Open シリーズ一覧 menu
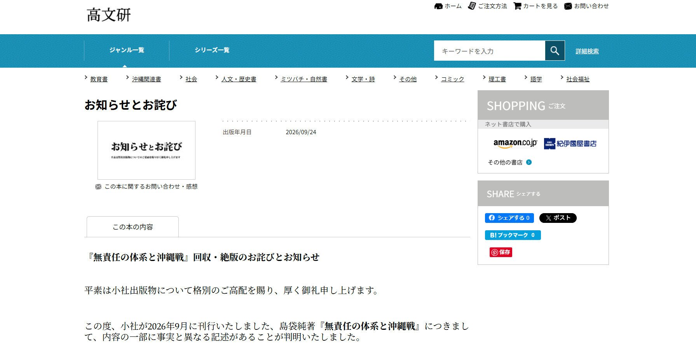696x352 pixels. click(x=212, y=50)
